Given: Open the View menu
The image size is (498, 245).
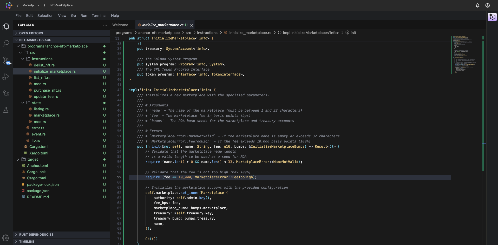Looking at the screenshot, I should click(62, 16).
